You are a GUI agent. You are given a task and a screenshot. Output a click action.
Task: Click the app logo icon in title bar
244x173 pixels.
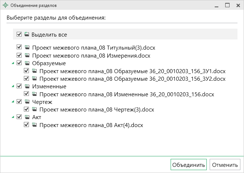coord(5,5)
